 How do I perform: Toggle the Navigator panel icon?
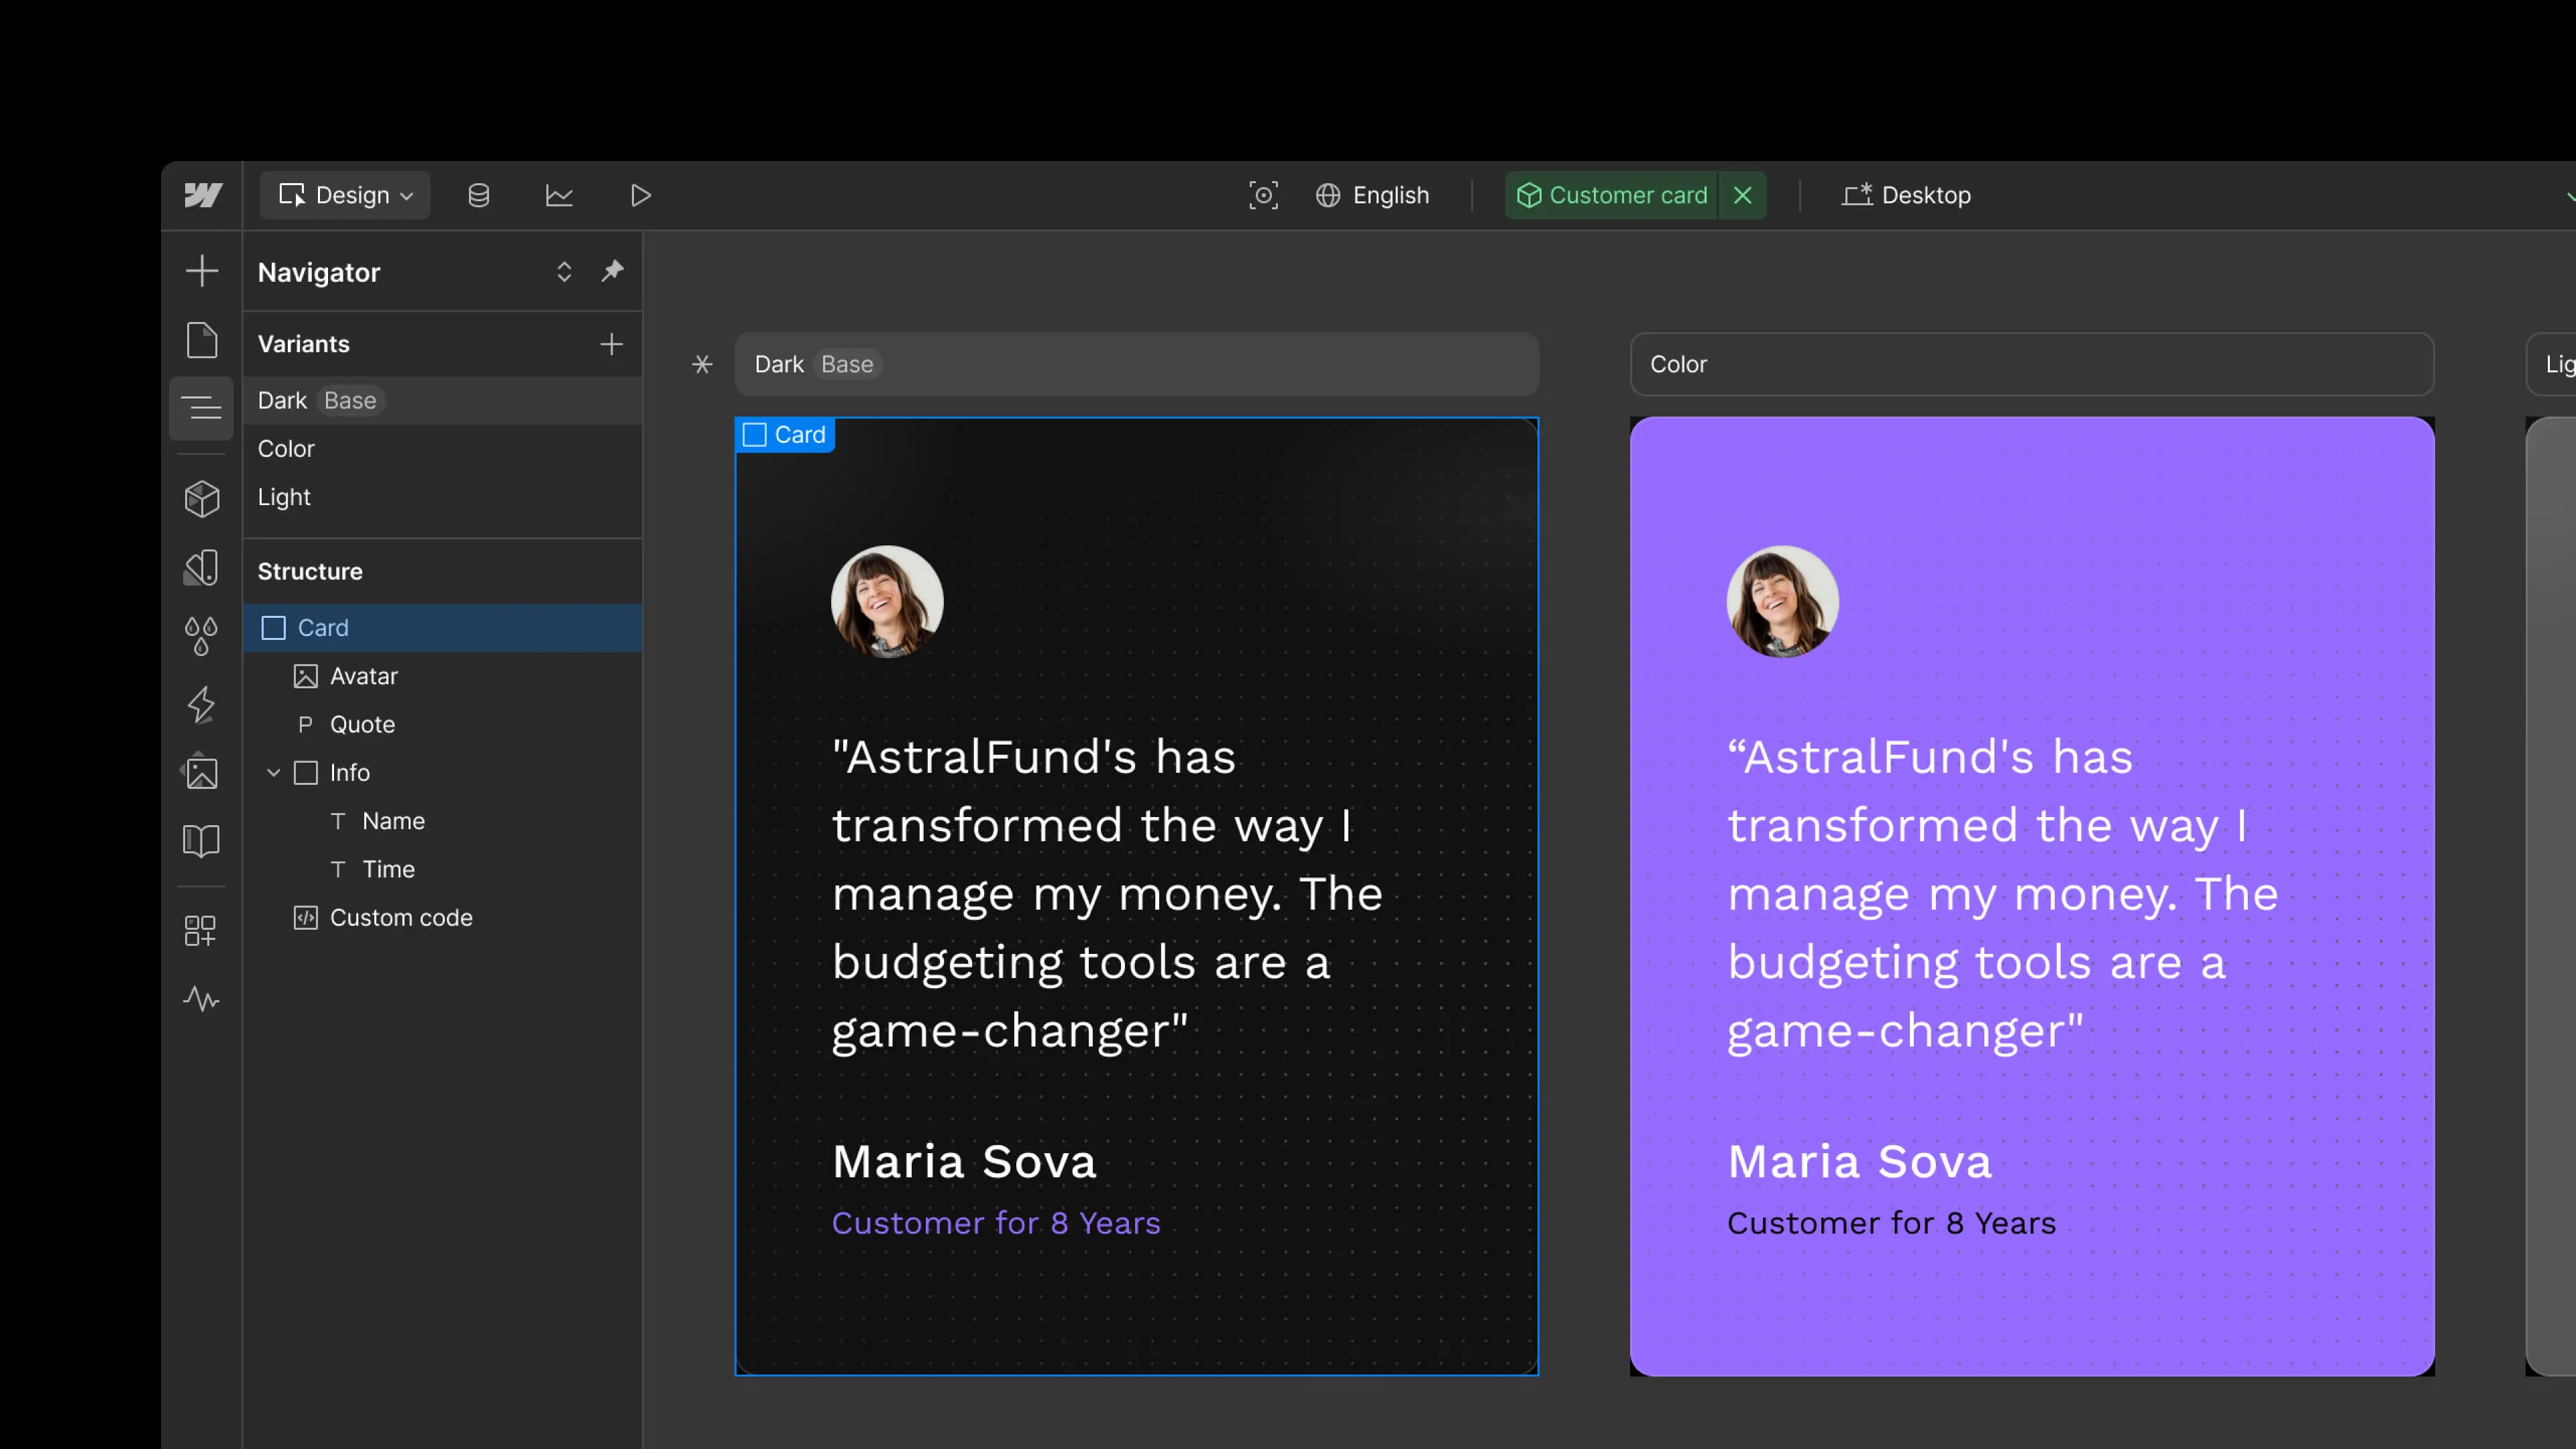(202, 408)
